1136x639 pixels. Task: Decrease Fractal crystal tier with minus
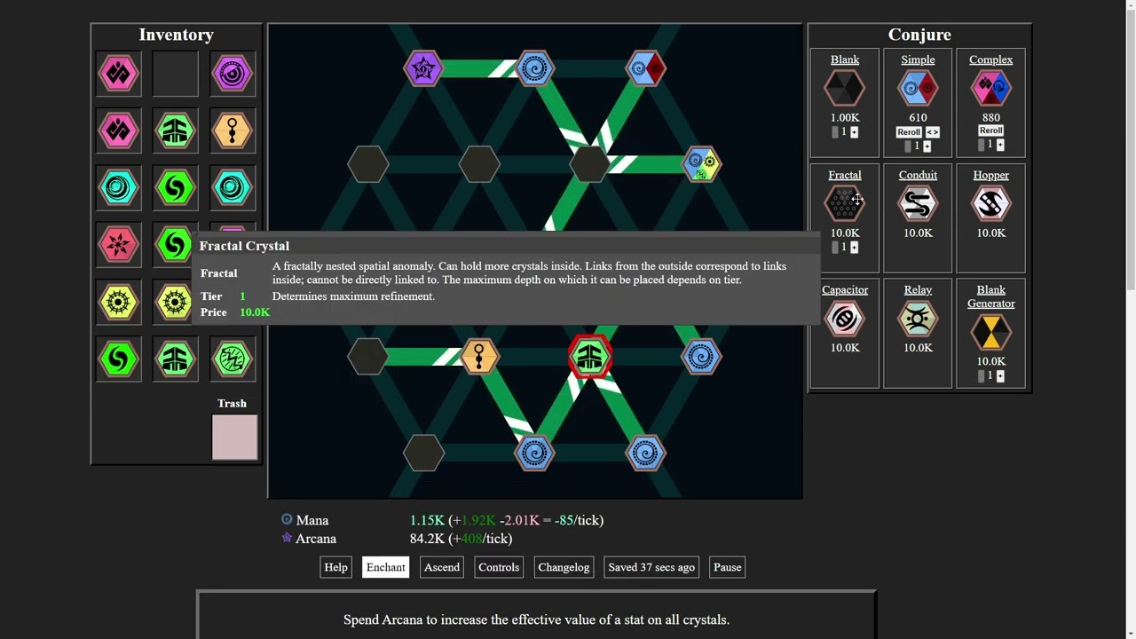pyautogui.click(x=835, y=248)
